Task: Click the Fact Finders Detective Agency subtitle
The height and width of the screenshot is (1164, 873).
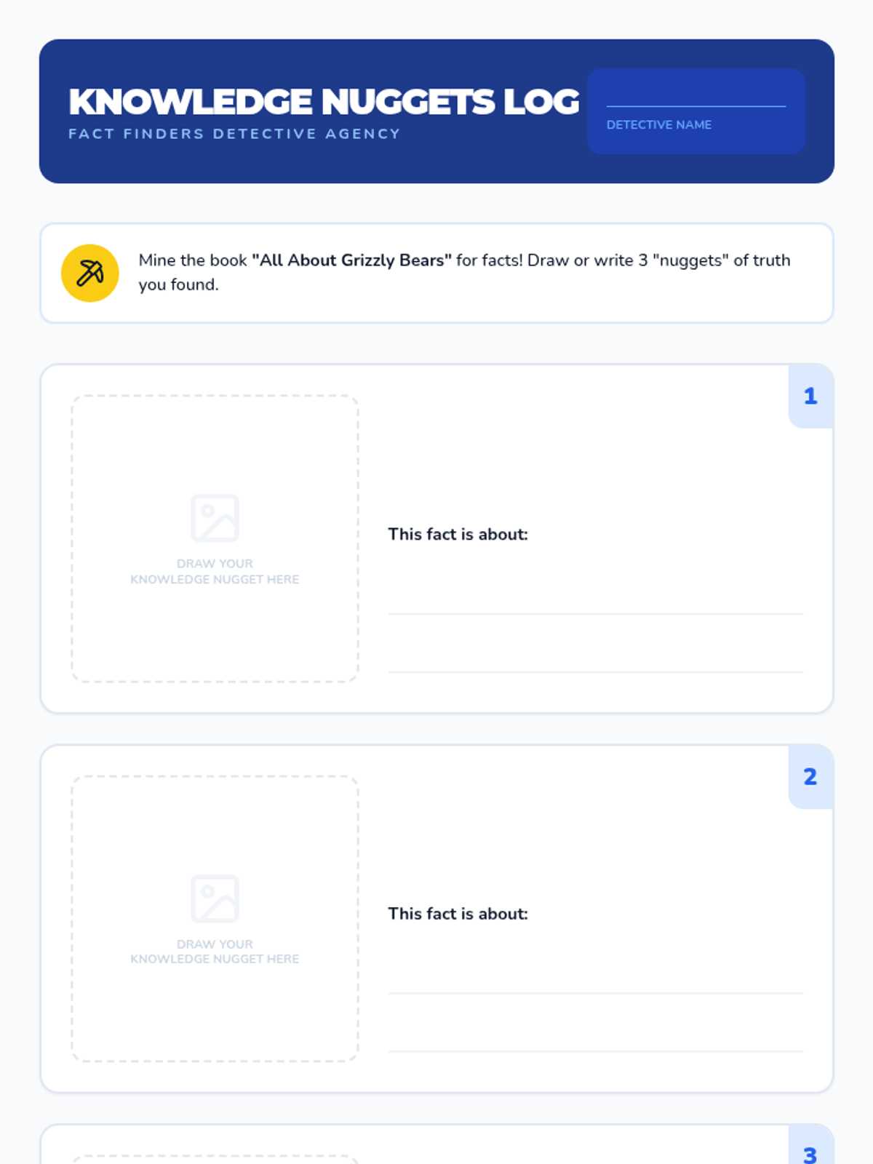Action: coord(234,134)
